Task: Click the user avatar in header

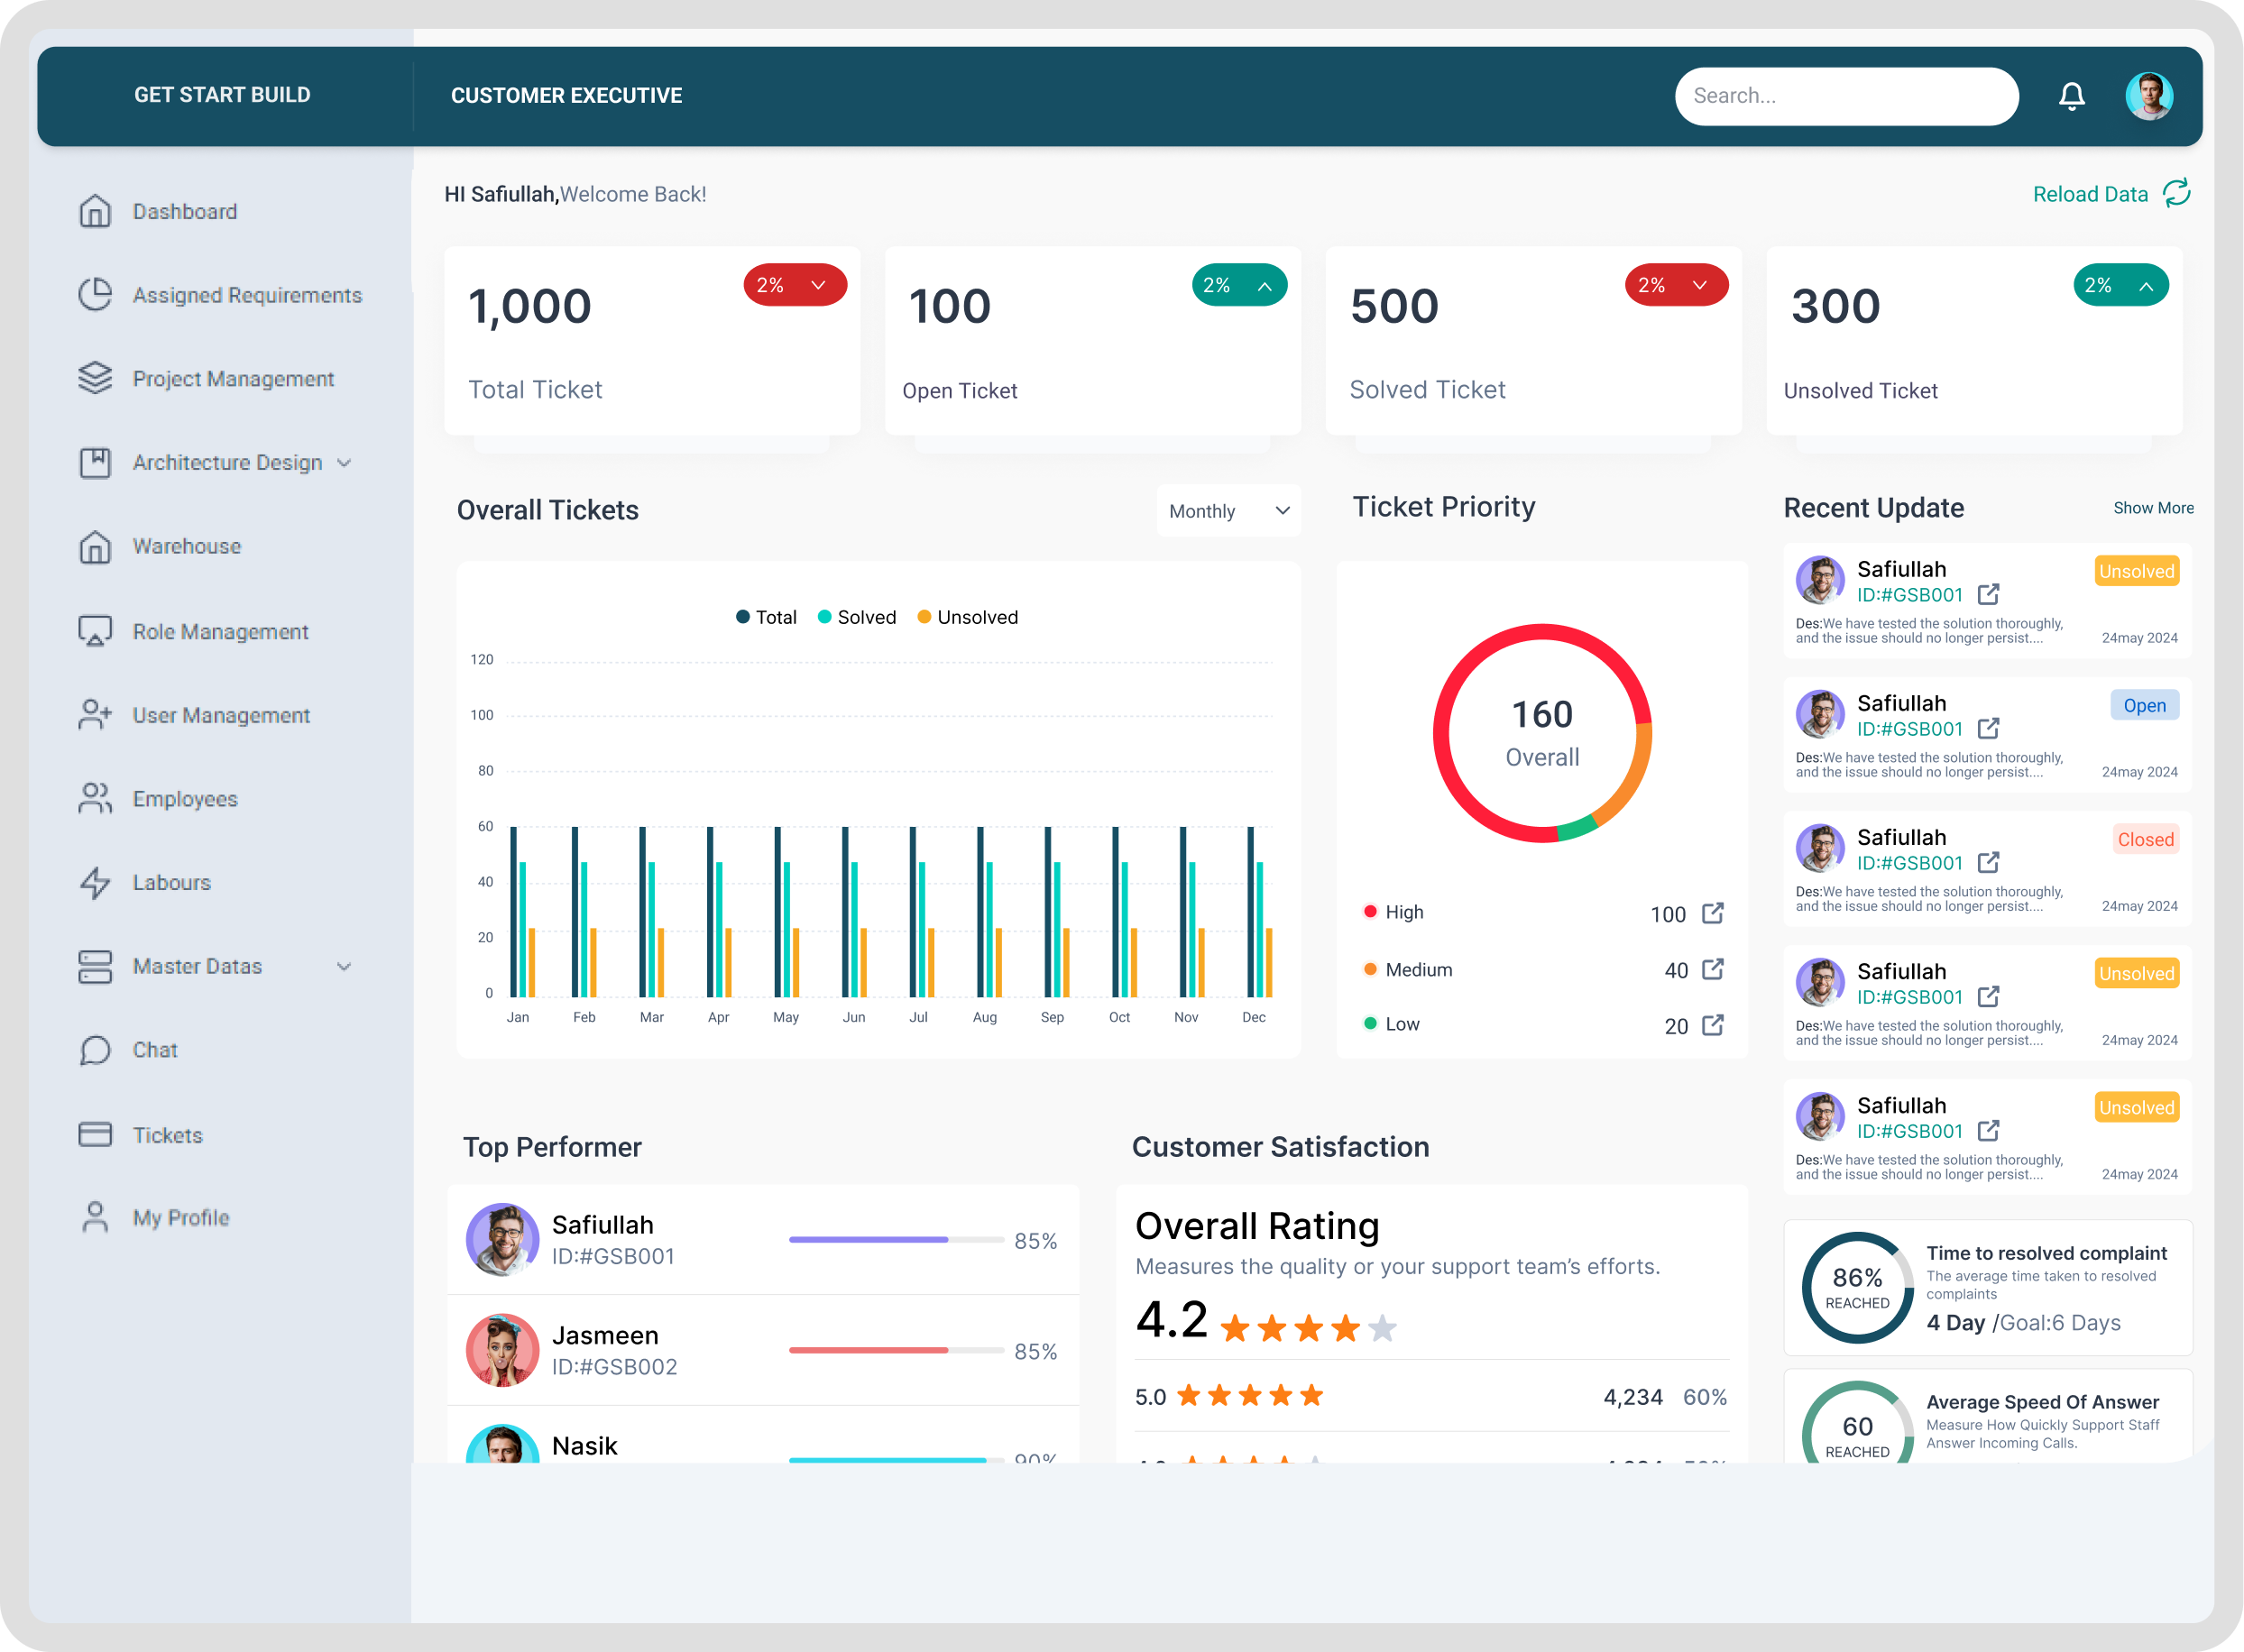Action: click(x=2148, y=96)
